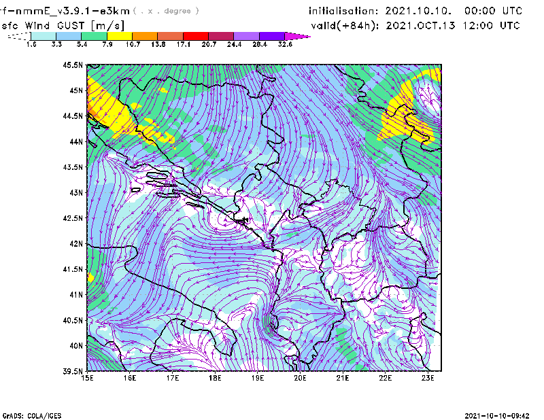This screenshot has height=420, width=544.
Task: Click the bright red legend swatch
Action: coord(196,36)
